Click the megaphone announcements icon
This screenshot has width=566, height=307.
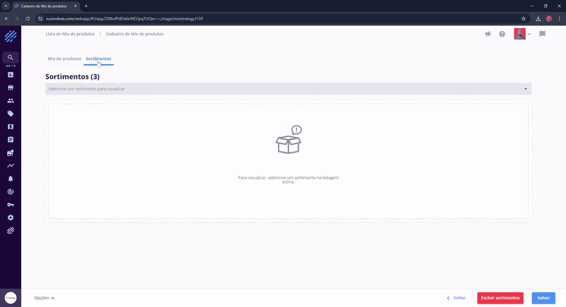(488, 34)
